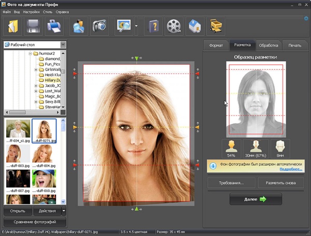Viewport: 311px width, 236px height.
Task: Expand the GirlsWall folder tree node
Action: pyautogui.click(x=36, y=69)
